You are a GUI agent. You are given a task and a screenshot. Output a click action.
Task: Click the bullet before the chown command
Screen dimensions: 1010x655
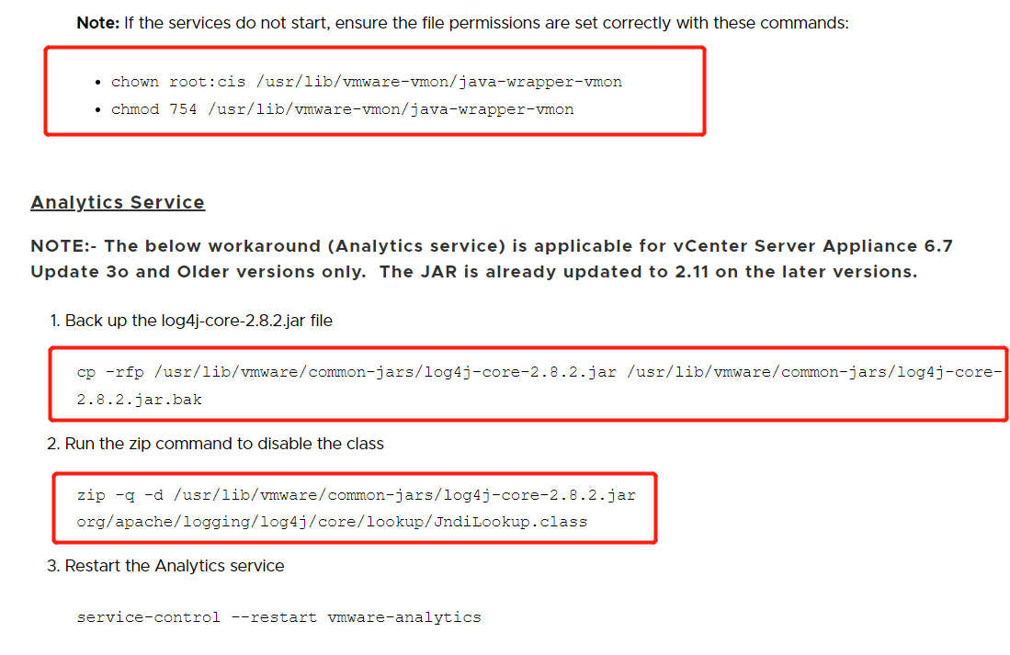97,83
